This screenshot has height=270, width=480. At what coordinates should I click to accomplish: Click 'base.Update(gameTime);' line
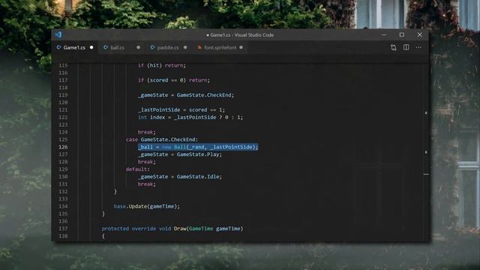point(147,206)
